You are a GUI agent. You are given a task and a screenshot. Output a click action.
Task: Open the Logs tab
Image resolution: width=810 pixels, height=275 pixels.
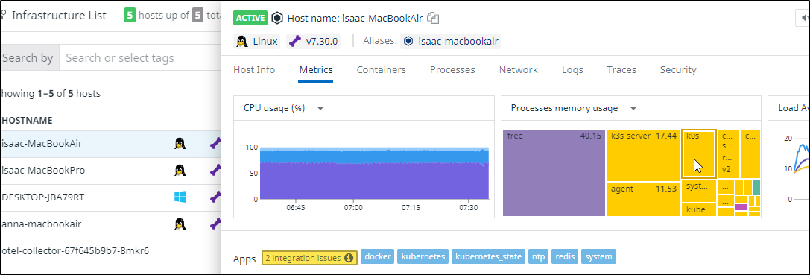coord(572,70)
